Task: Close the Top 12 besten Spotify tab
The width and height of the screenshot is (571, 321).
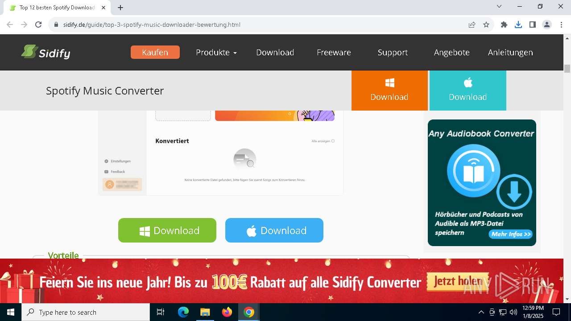Action: tap(103, 8)
